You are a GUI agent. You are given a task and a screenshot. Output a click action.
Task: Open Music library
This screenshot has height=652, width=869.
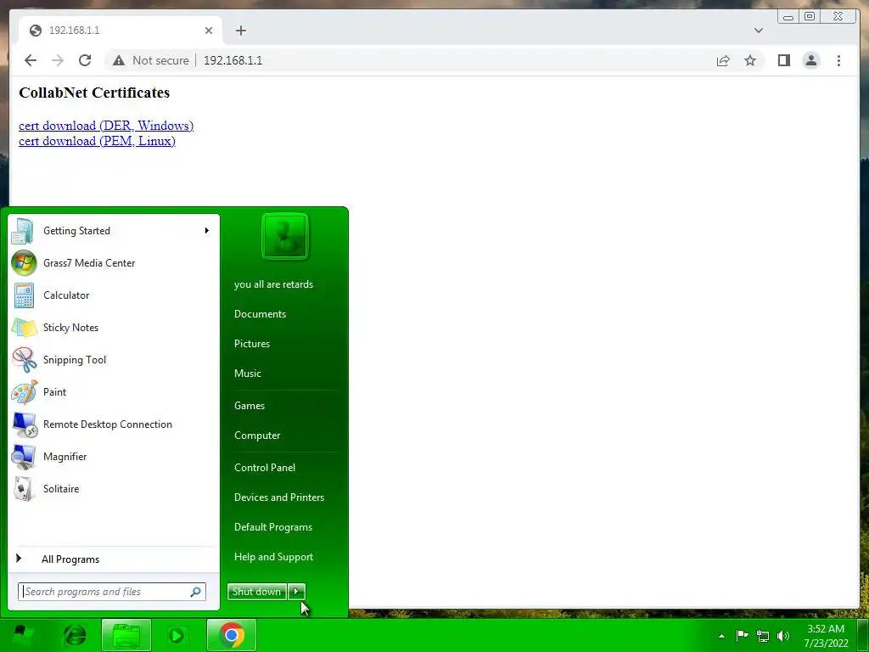(248, 374)
